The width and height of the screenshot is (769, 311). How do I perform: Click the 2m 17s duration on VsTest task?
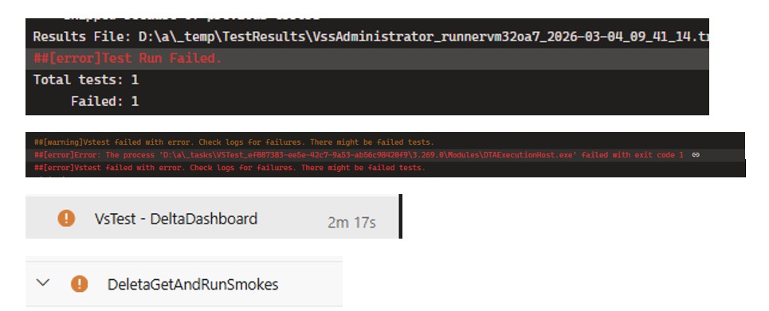click(351, 223)
